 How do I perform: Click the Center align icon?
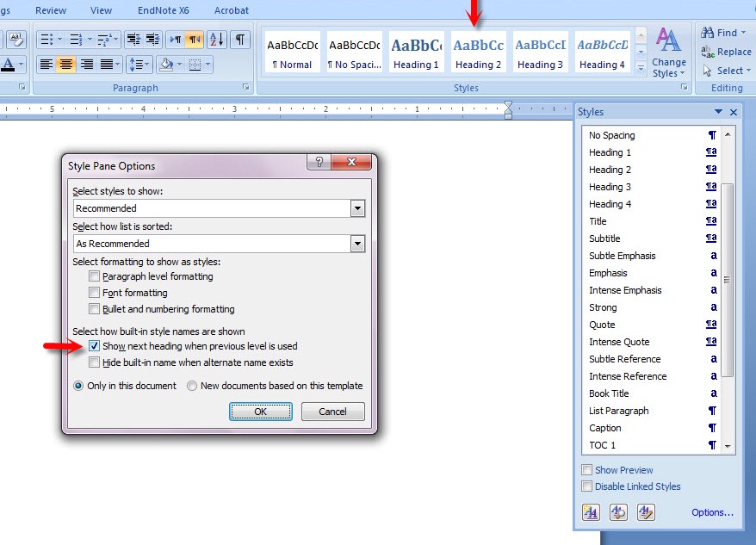tap(66, 65)
